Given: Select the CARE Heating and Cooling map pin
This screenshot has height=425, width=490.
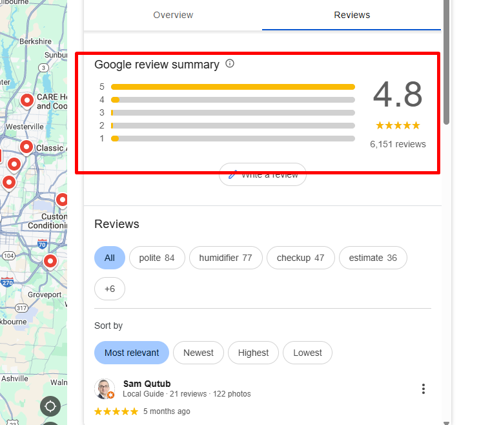Looking at the screenshot, I should [x=27, y=100].
